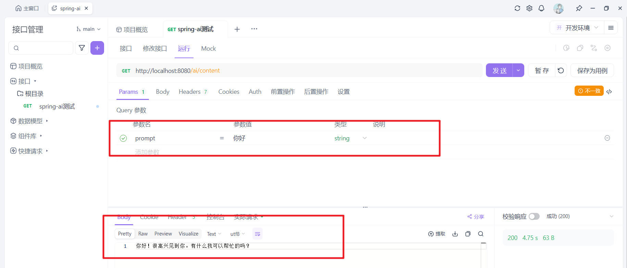Open notifications bell icon
The height and width of the screenshot is (268, 627).
541,8
